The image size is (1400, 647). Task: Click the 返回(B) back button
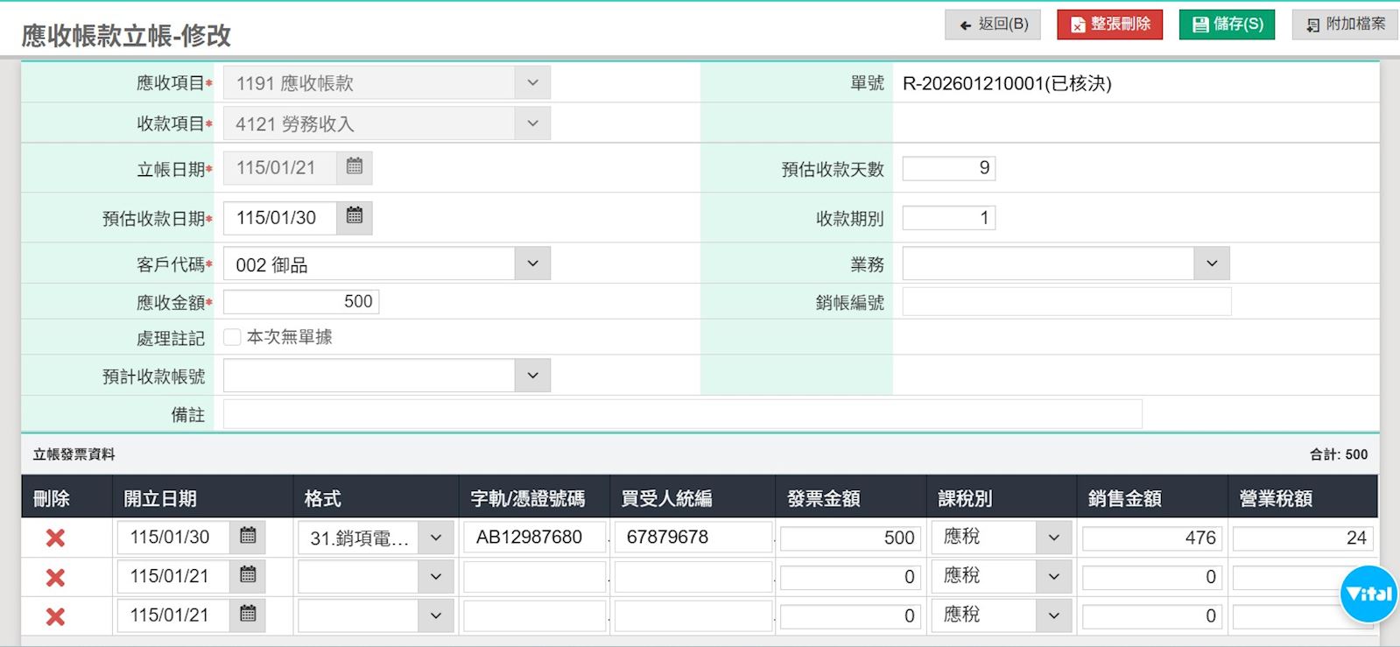pyautogui.click(x=993, y=25)
